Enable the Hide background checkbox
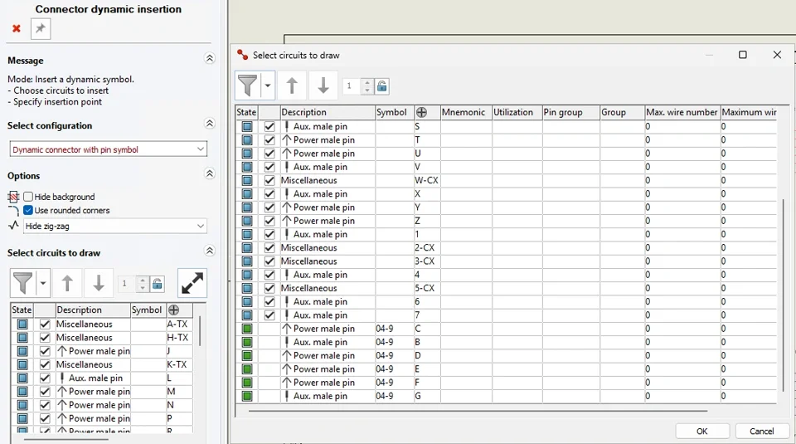This screenshot has height=444, width=796. [28, 197]
